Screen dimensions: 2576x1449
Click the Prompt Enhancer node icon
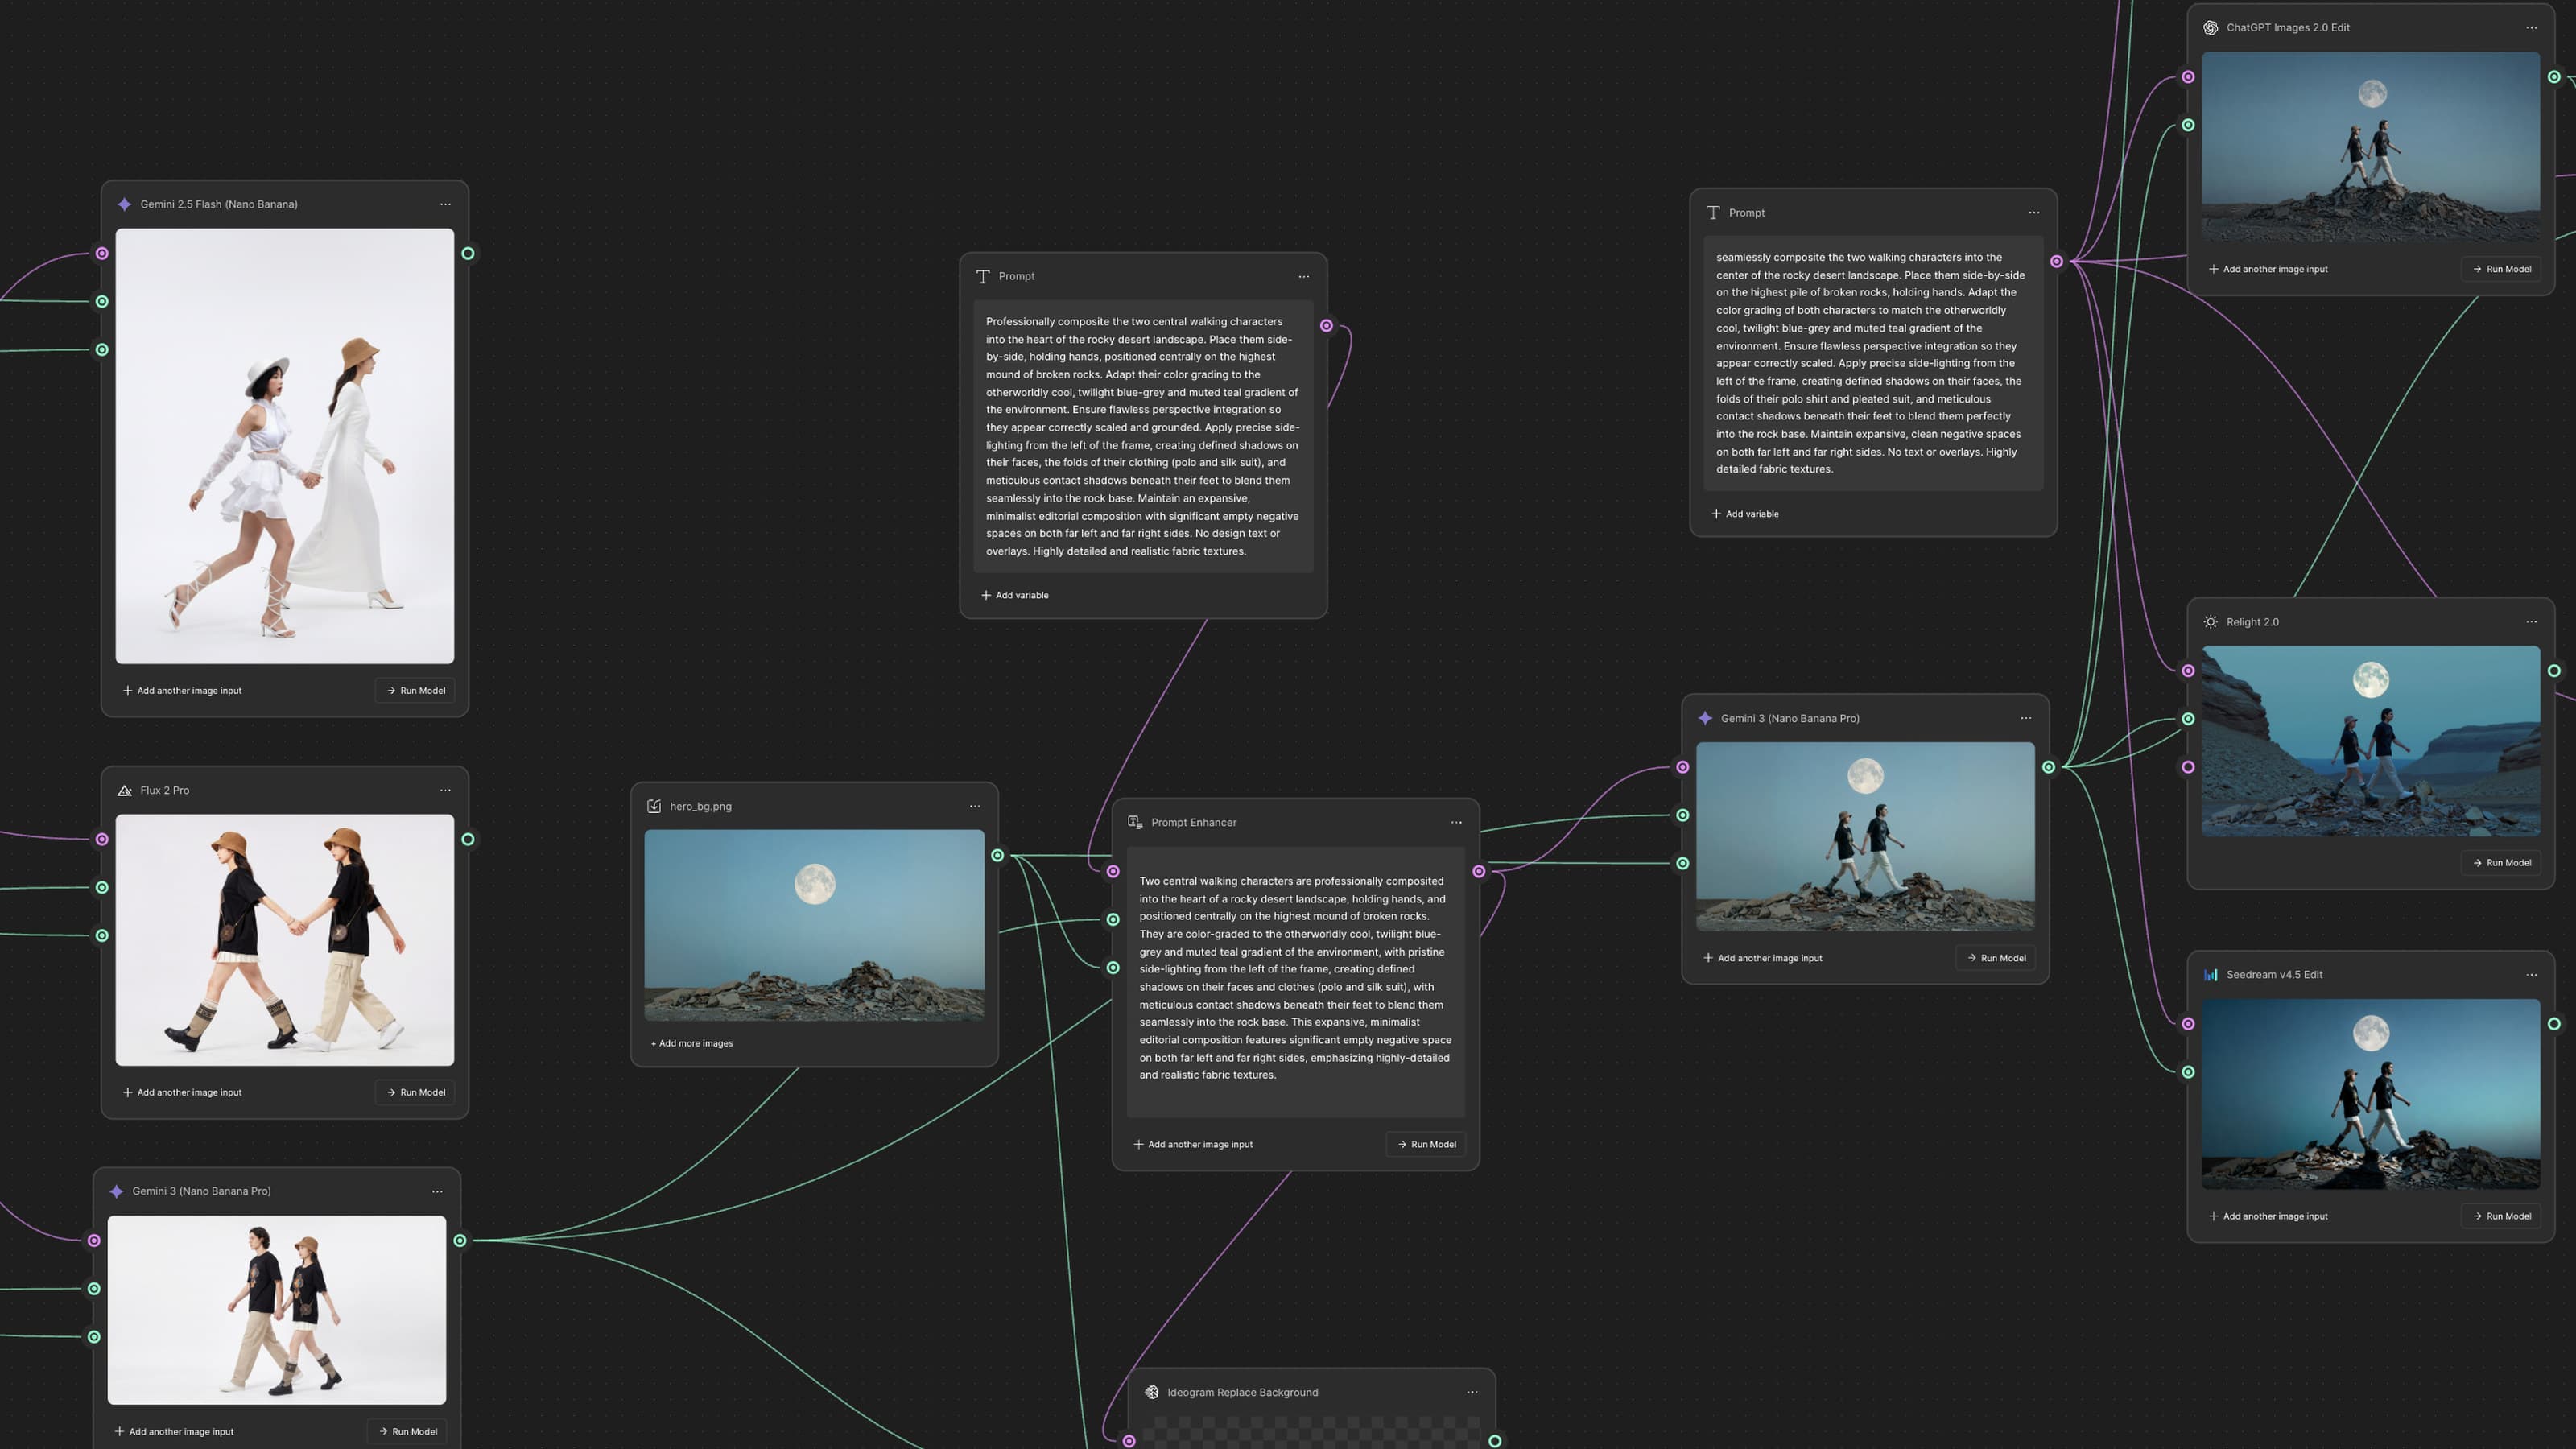click(x=1135, y=822)
